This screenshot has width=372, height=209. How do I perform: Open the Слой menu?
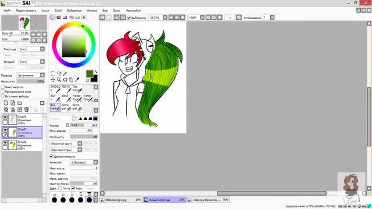58,10
